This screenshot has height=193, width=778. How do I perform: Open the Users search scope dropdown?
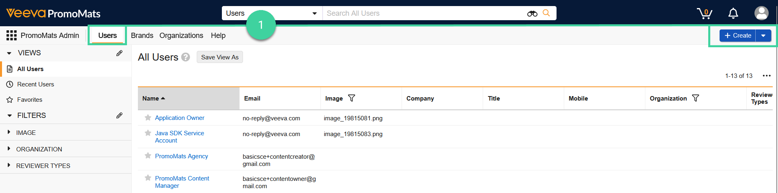point(272,13)
